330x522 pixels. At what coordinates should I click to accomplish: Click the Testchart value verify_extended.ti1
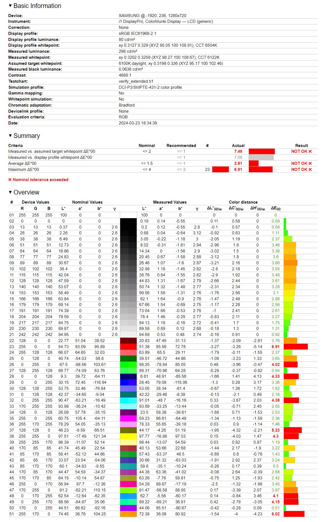click(136, 81)
